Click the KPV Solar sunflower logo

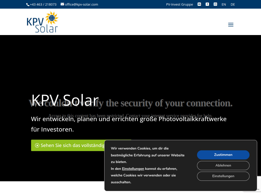pos(43,22)
